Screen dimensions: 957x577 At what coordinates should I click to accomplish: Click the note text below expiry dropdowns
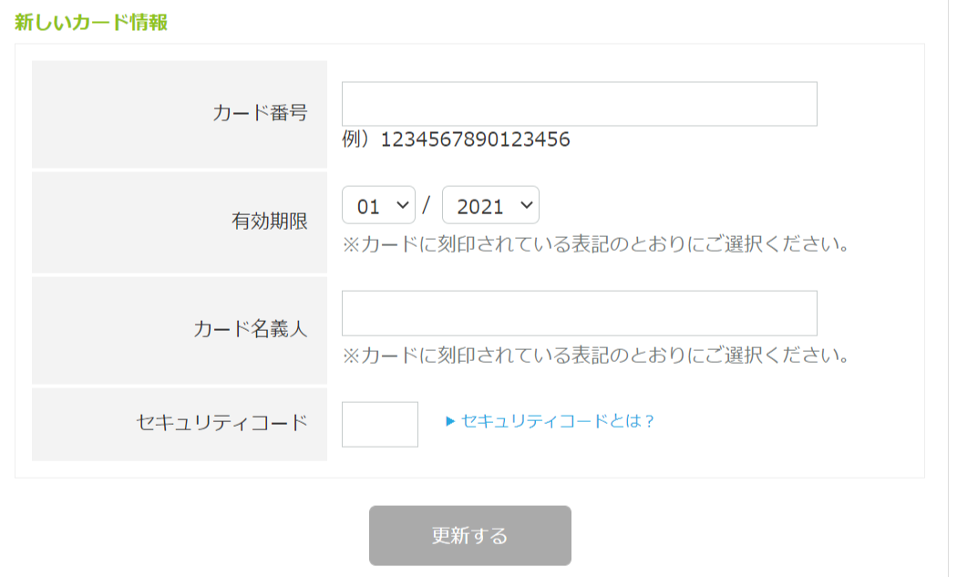tap(596, 244)
